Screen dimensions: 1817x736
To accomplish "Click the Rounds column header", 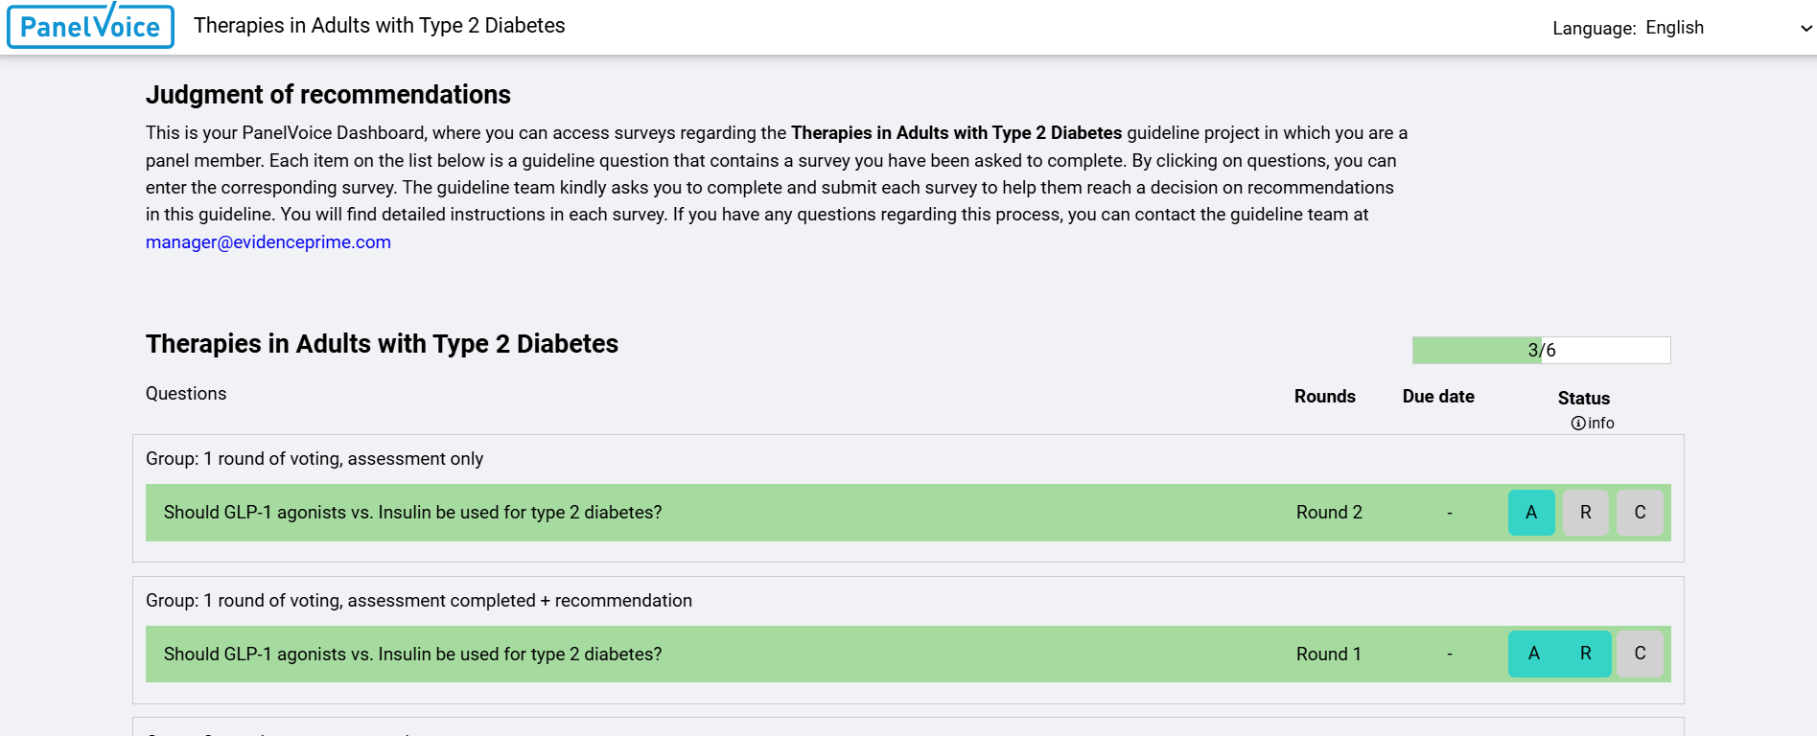I will (x=1324, y=397).
